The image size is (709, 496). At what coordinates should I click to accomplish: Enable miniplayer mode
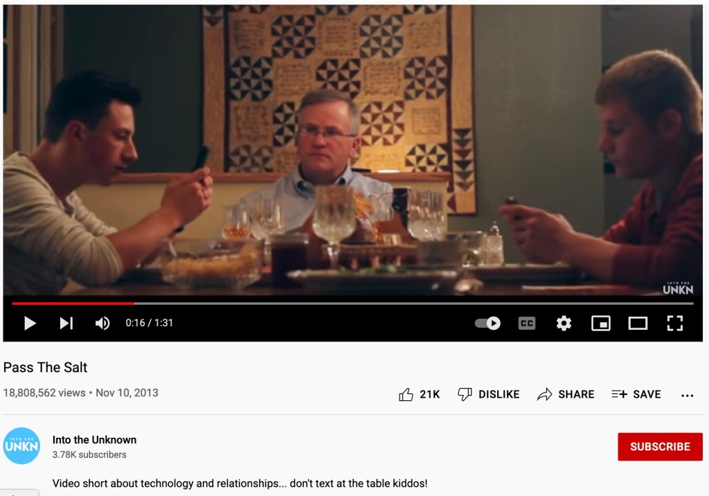point(601,323)
